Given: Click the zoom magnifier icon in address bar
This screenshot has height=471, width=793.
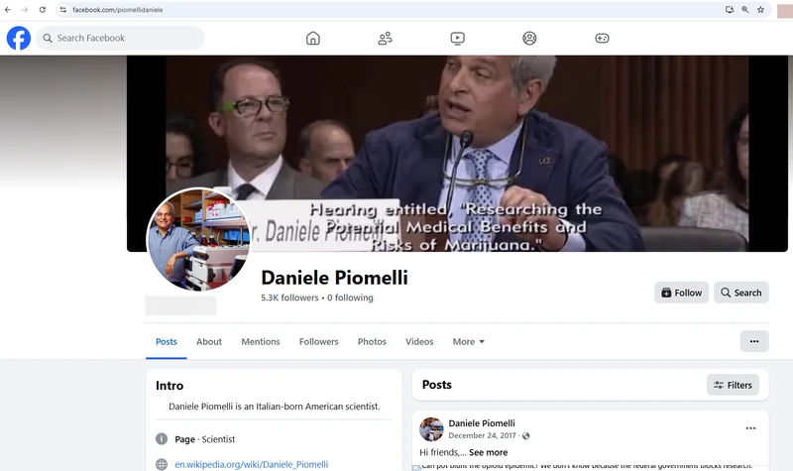Looking at the screenshot, I should pyautogui.click(x=745, y=10).
